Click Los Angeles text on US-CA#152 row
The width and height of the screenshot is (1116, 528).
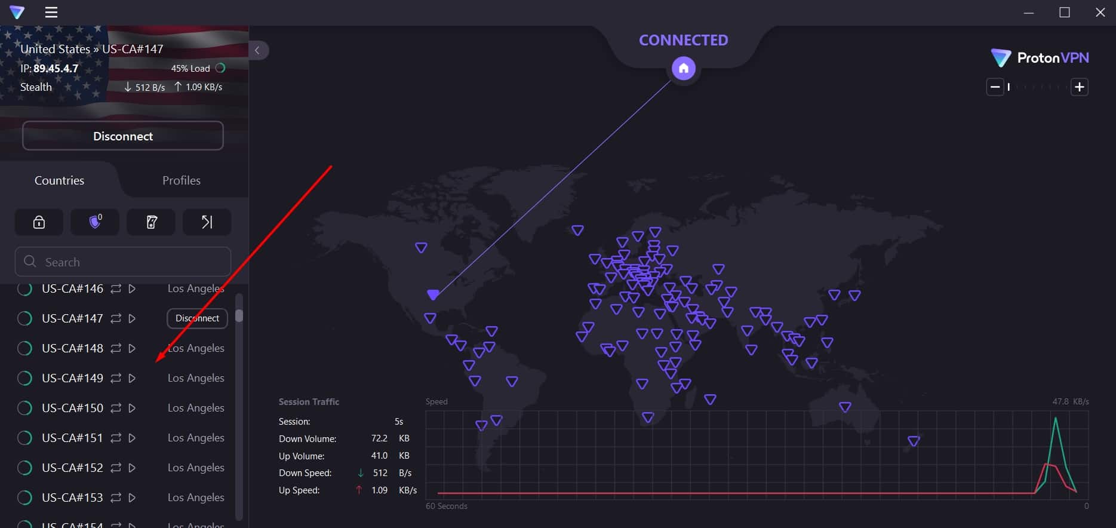pos(196,468)
